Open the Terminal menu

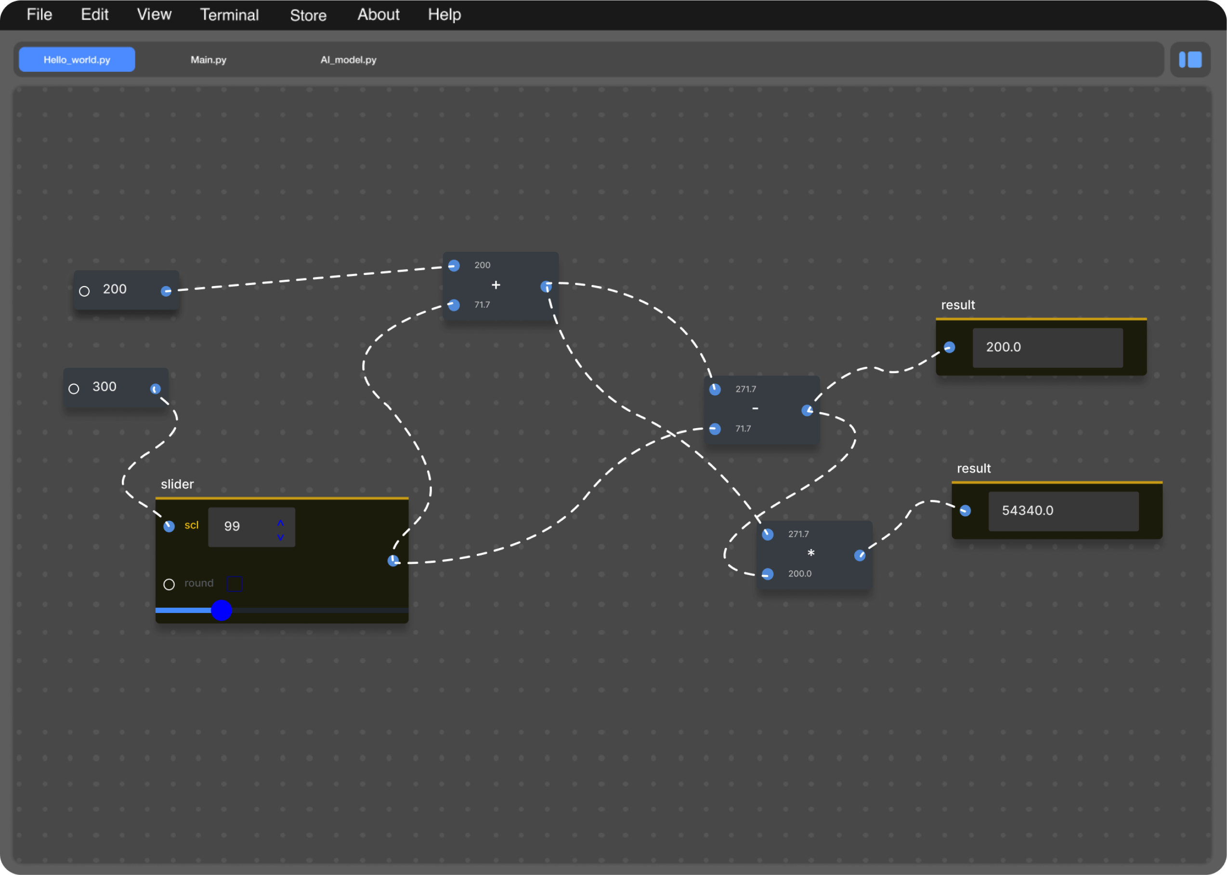pyautogui.click(x=229, y=14)
